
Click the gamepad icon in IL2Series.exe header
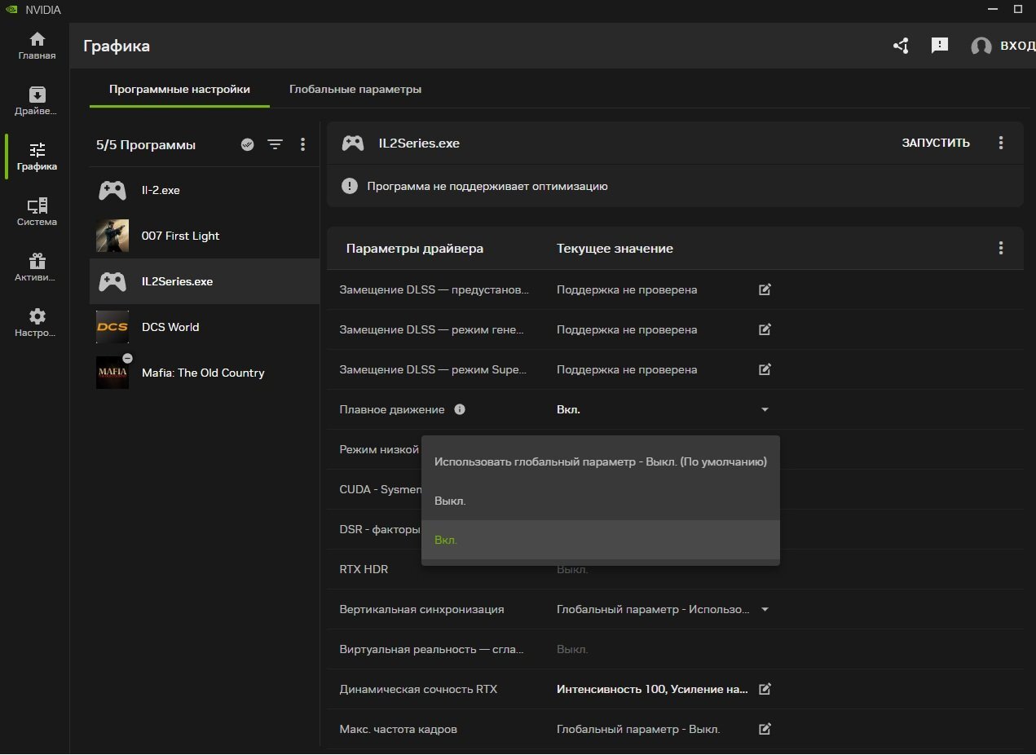[353, 143]
